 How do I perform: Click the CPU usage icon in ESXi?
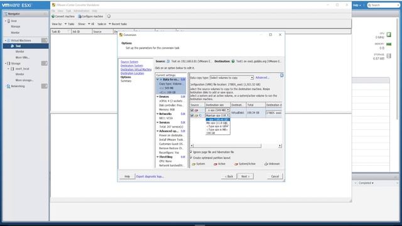(x=389, y=35)
